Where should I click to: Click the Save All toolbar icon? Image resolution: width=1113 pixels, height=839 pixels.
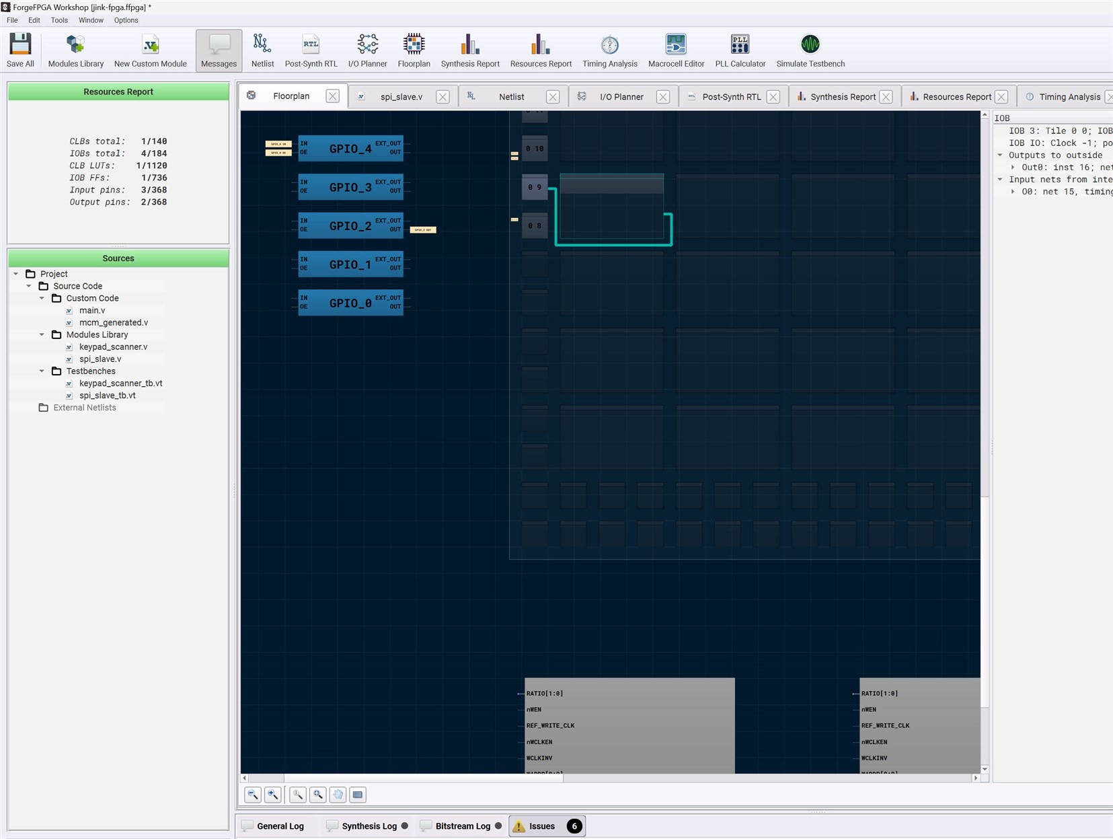pos(20,50)
